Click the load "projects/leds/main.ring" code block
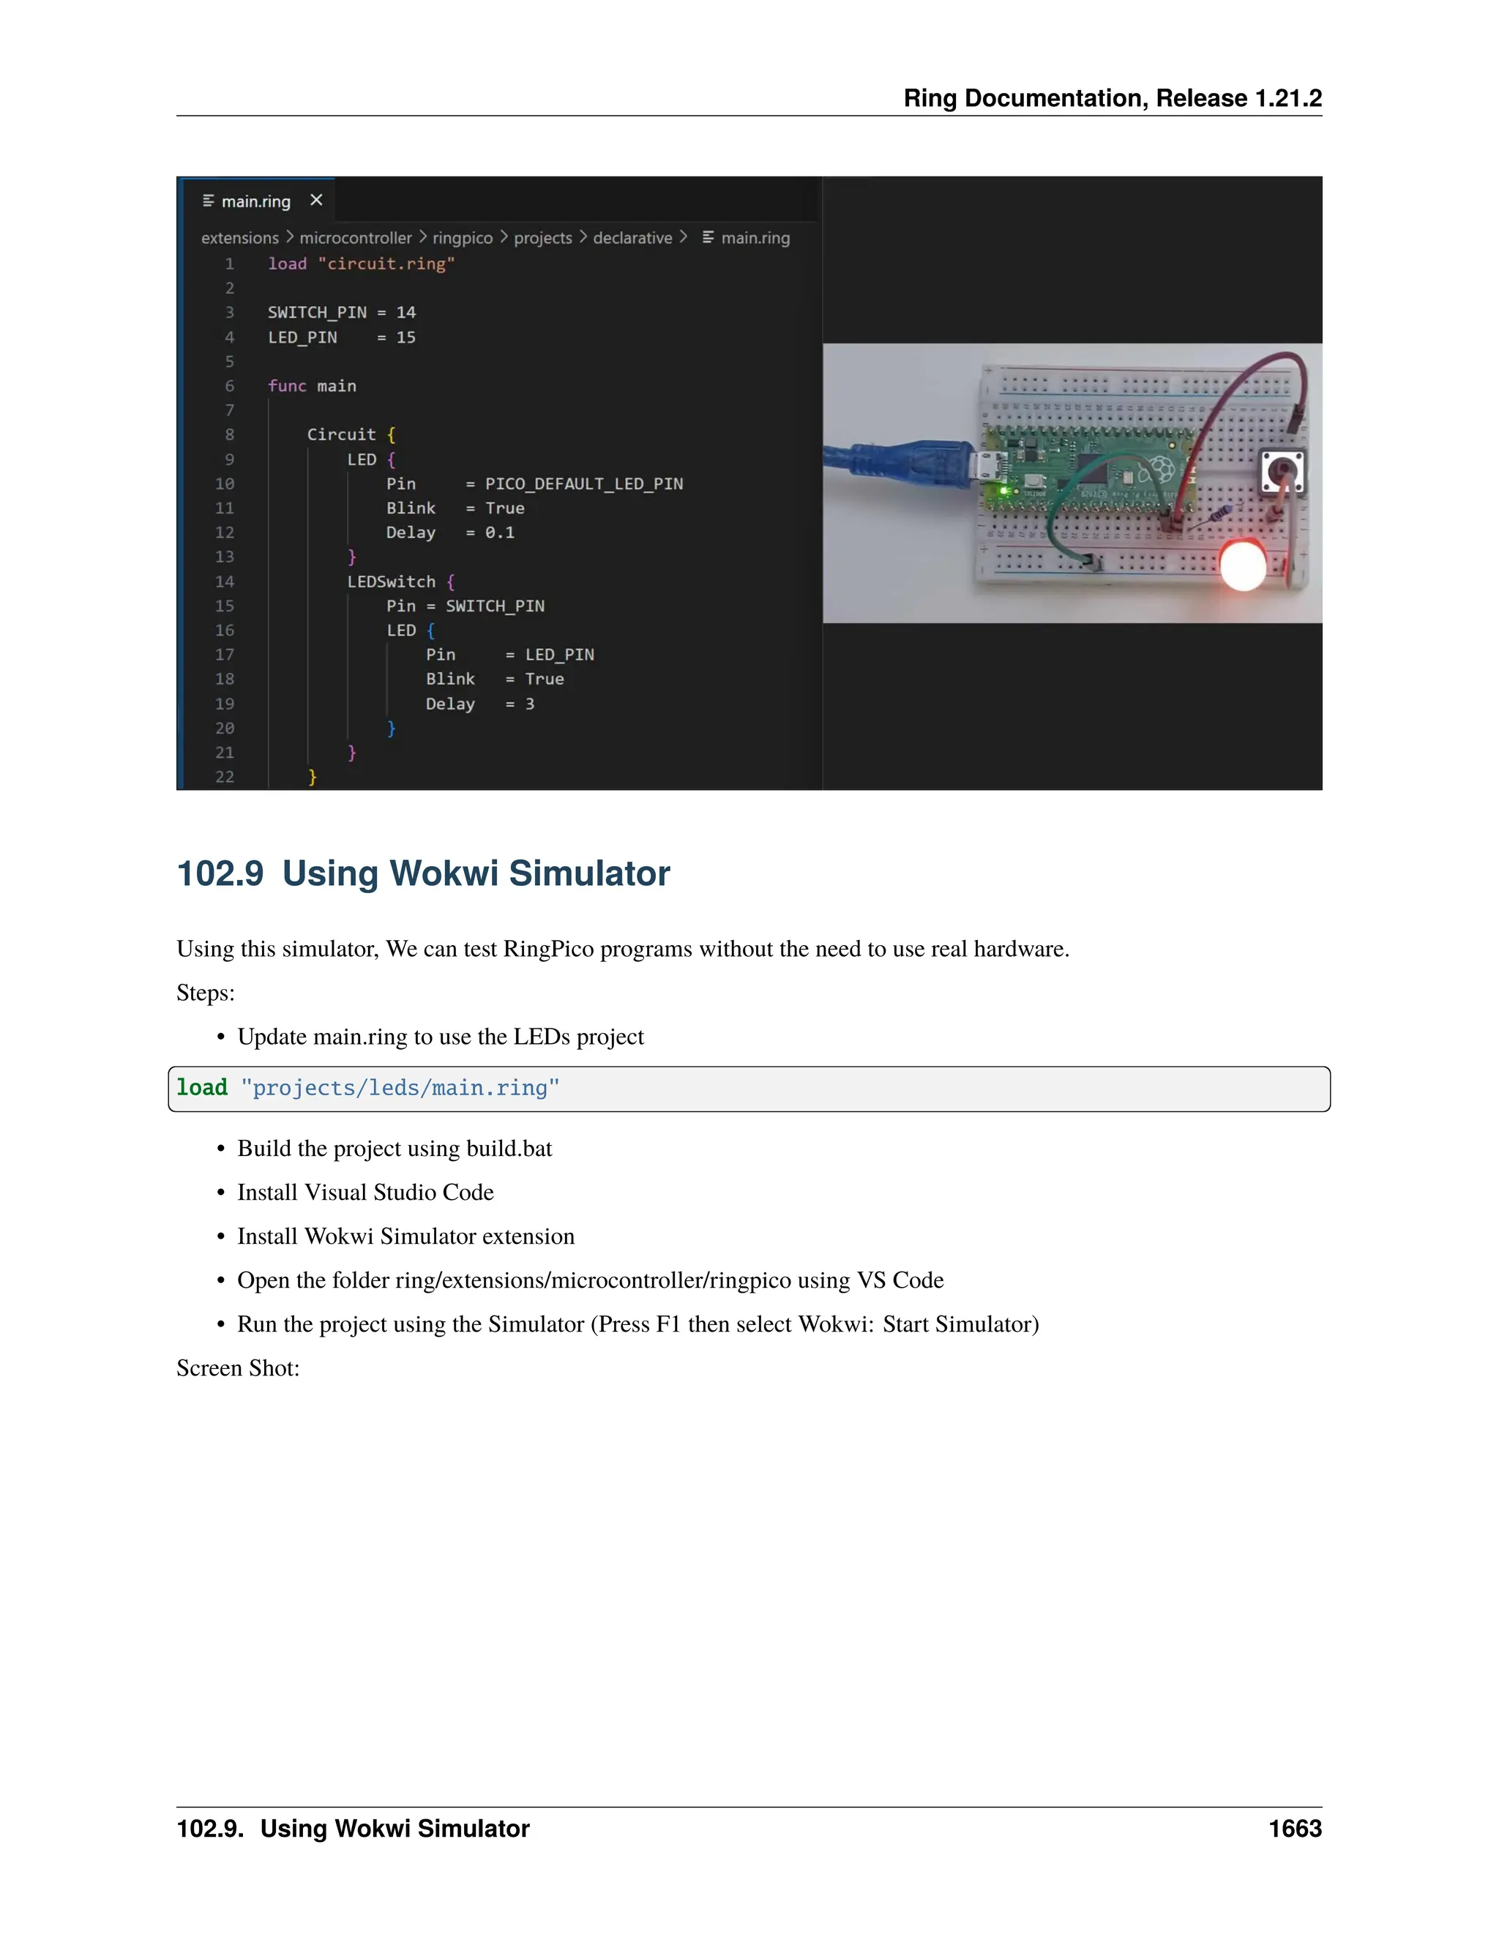This screenshot has height=1940, width=1499. pos(749,1088)
